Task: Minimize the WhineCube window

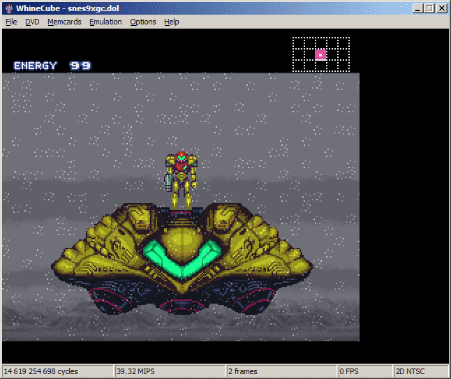Action: pos(417,8)
